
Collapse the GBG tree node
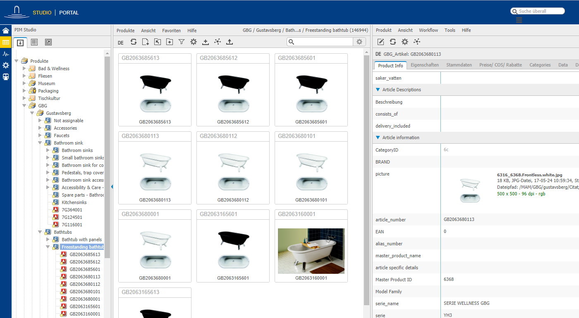pyautogui.click(x=24, y=106)
